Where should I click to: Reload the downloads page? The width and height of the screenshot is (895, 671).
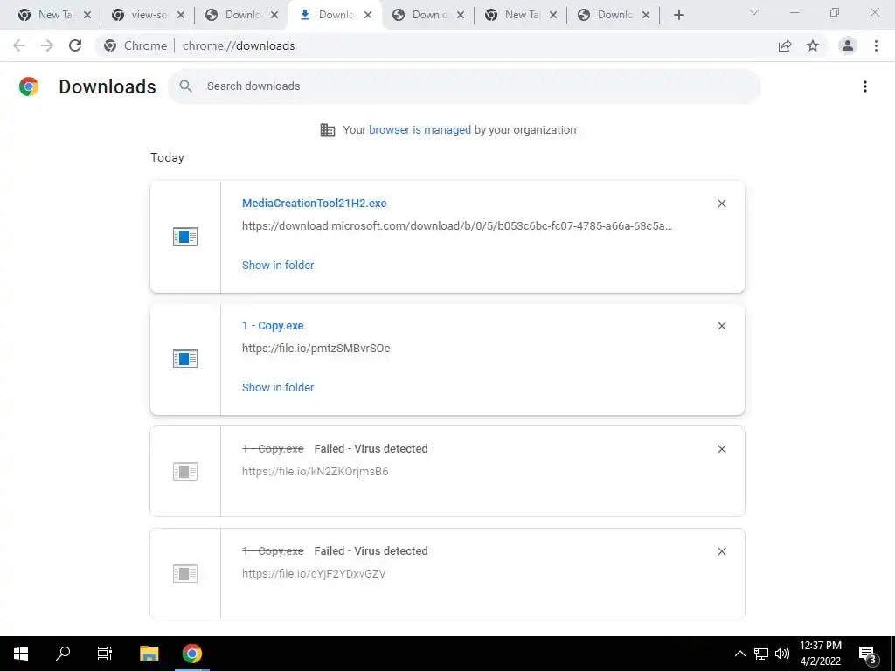click(x=75, y=45)
